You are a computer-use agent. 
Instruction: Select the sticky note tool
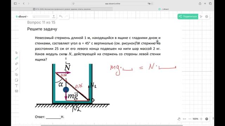[17, 80]
